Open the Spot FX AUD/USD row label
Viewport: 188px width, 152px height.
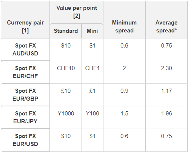25,49
